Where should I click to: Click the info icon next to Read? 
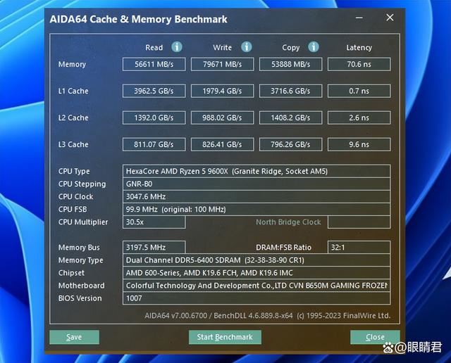tap(177, 47)
